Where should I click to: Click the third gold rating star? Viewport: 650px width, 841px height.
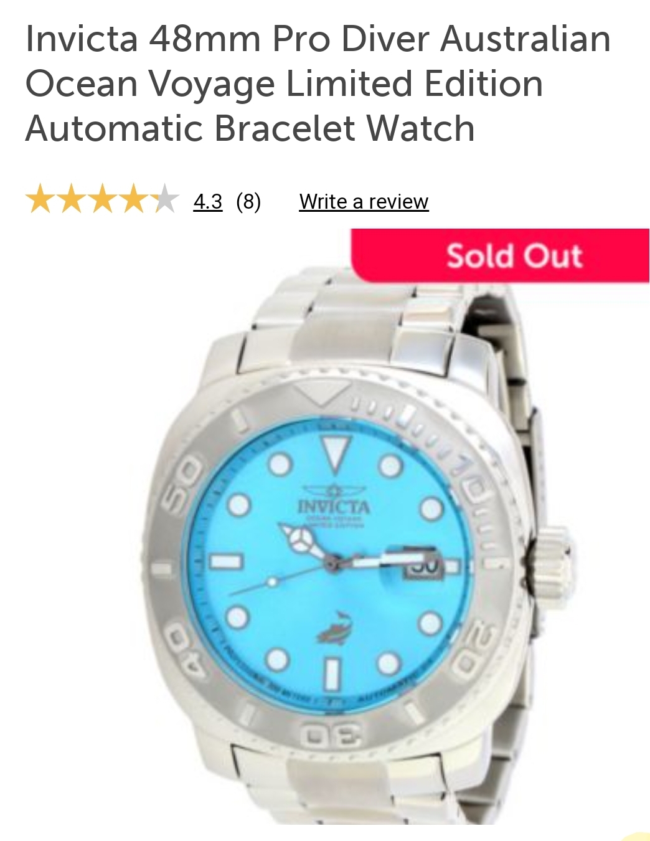[x=103, y=199]
